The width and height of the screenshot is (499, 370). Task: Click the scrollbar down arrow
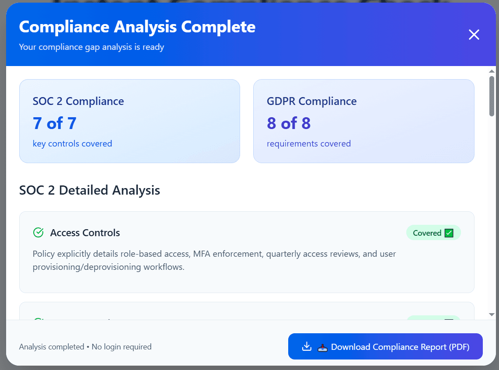click(x=492, y=314)
